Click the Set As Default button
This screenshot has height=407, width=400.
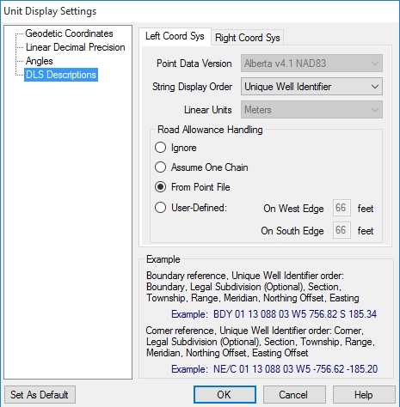40,395
